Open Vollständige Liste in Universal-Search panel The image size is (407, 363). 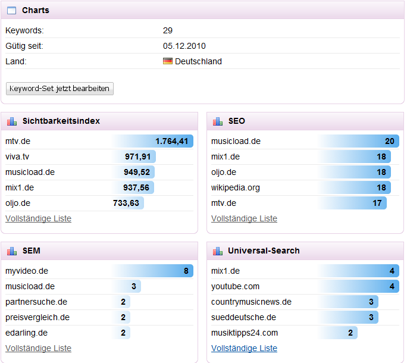[x=244, y=348]
